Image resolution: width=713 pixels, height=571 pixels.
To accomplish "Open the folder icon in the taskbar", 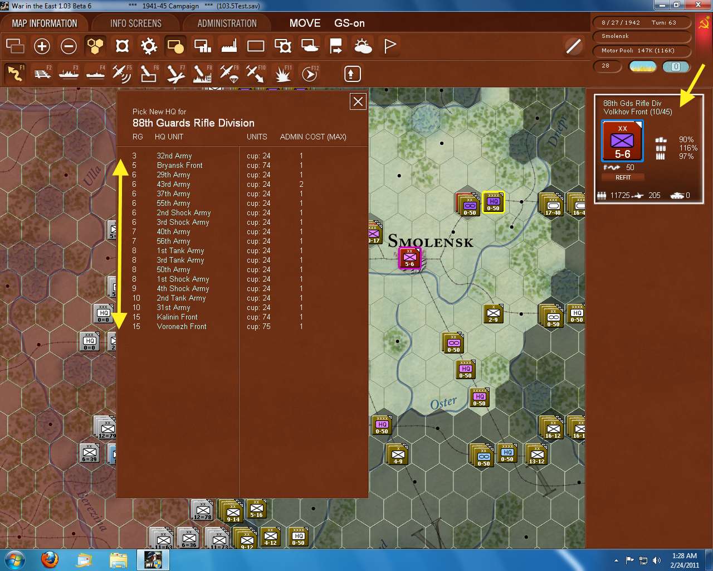I will pos(119,559).
